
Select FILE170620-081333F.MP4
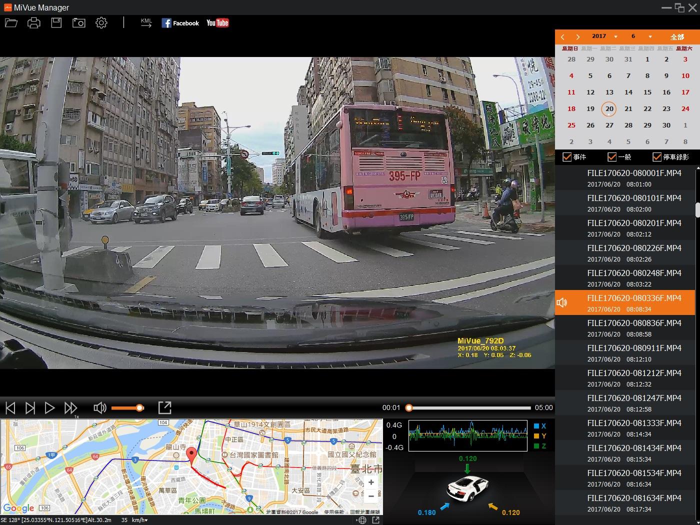[625, 428]
